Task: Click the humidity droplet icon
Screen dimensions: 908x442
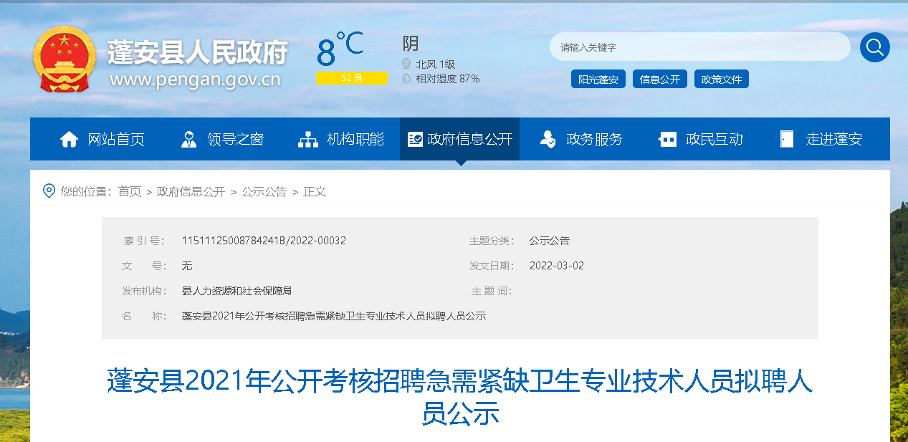Action: click(406, 78)
